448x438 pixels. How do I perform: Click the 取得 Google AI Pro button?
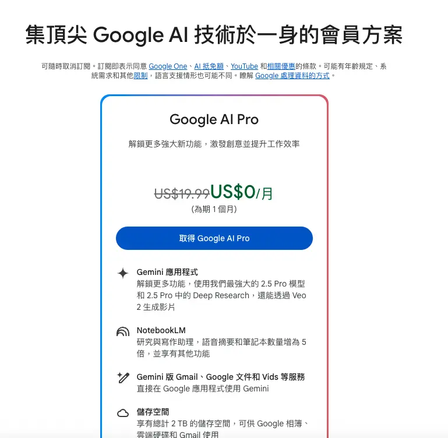click(214, 238)
